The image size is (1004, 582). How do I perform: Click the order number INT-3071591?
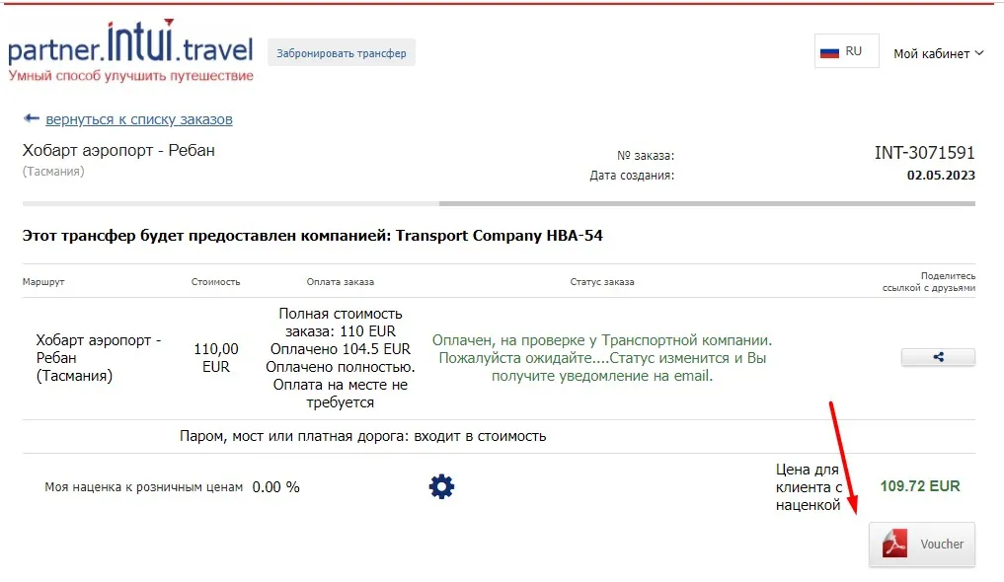pyautogui.click(x=924, y=153)
